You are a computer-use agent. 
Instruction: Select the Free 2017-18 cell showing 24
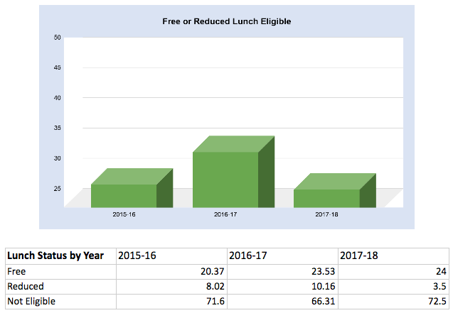point(393,272)
